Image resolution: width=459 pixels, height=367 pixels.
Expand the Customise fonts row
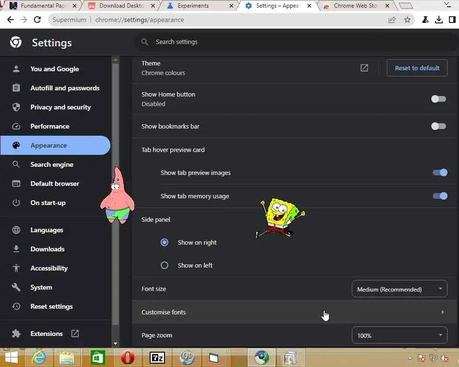(x=294, y=312)
